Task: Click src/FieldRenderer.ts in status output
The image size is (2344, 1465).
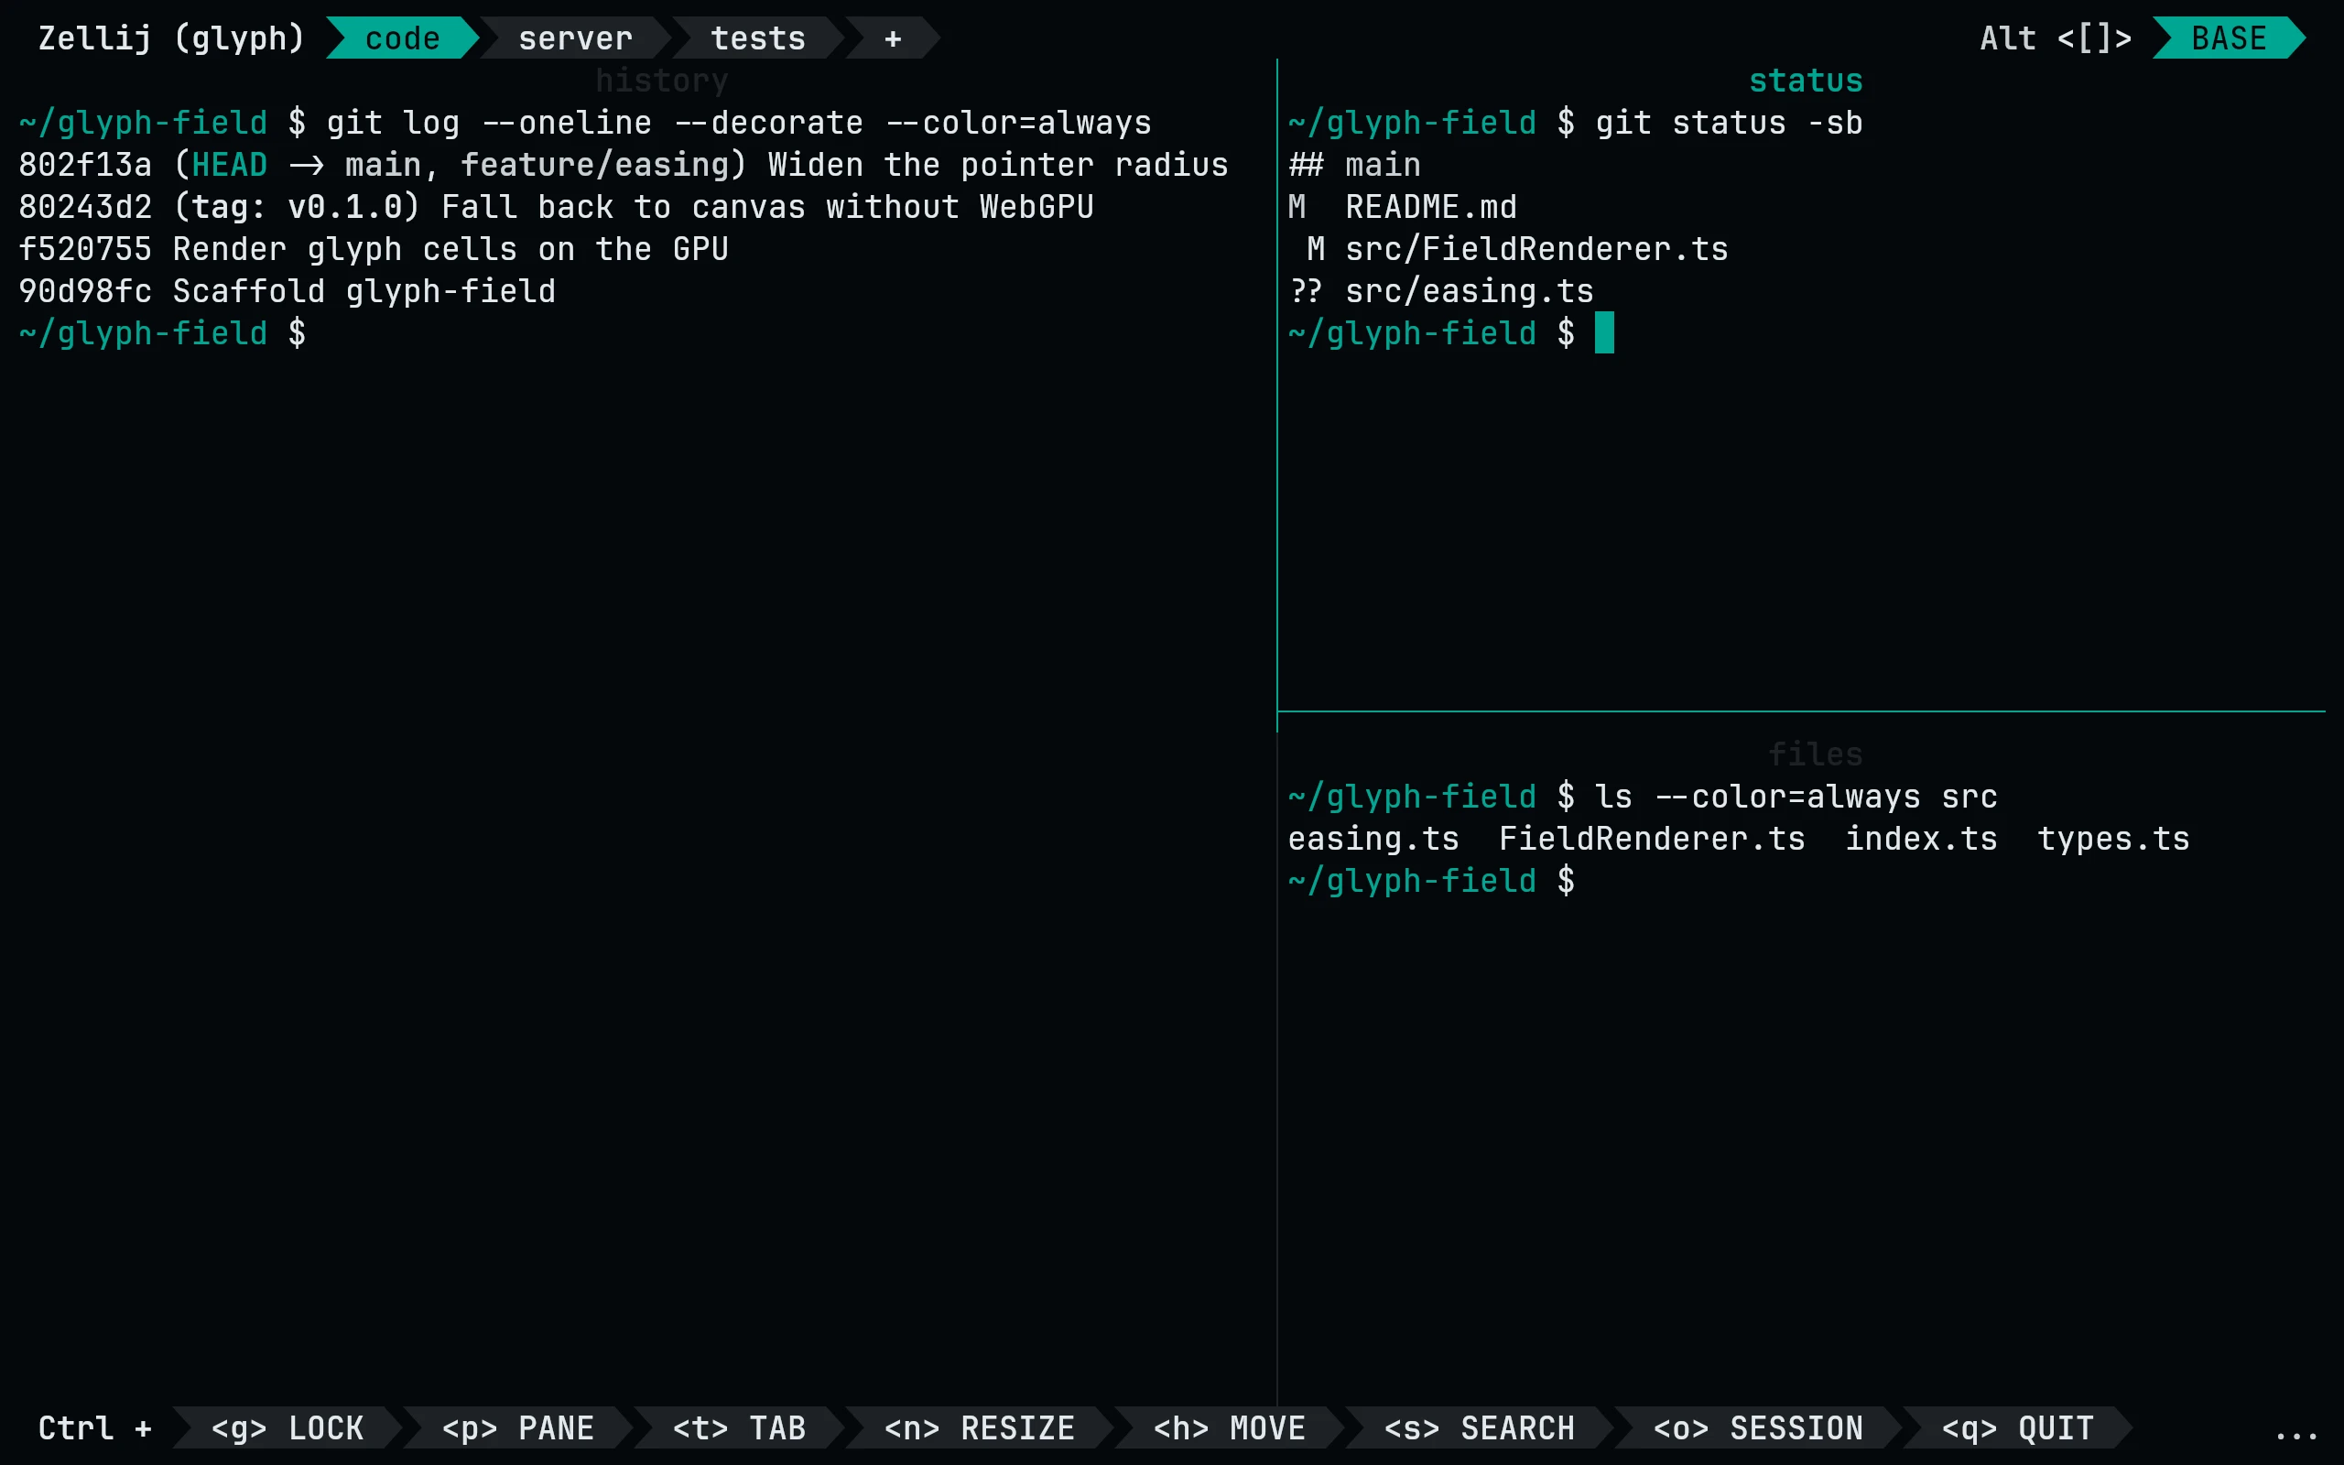Action: (x=1536, y=249)
